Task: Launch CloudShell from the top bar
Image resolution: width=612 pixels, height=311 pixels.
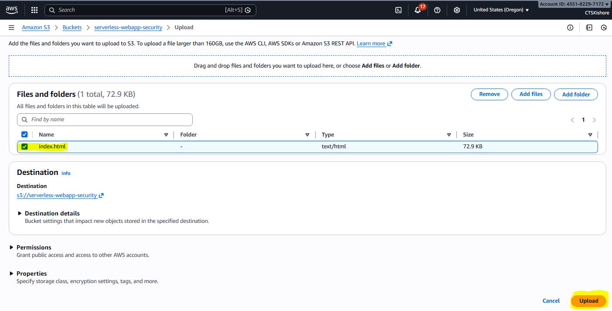Action: pyautogui.click(x=398, y=10)
